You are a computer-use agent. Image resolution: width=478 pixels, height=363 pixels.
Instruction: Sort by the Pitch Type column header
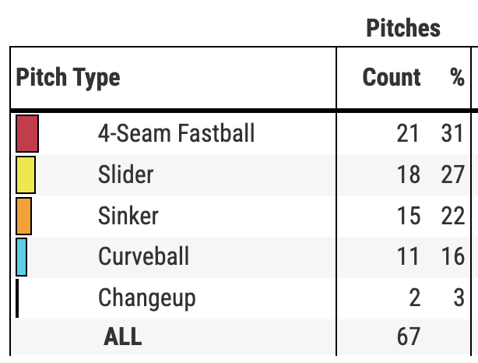click(x=69, y=78)
